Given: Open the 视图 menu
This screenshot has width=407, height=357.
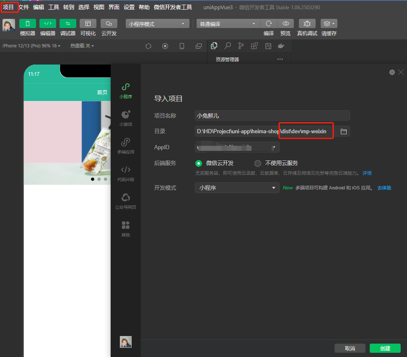Looking at the screenshot, I should (99, 7).
